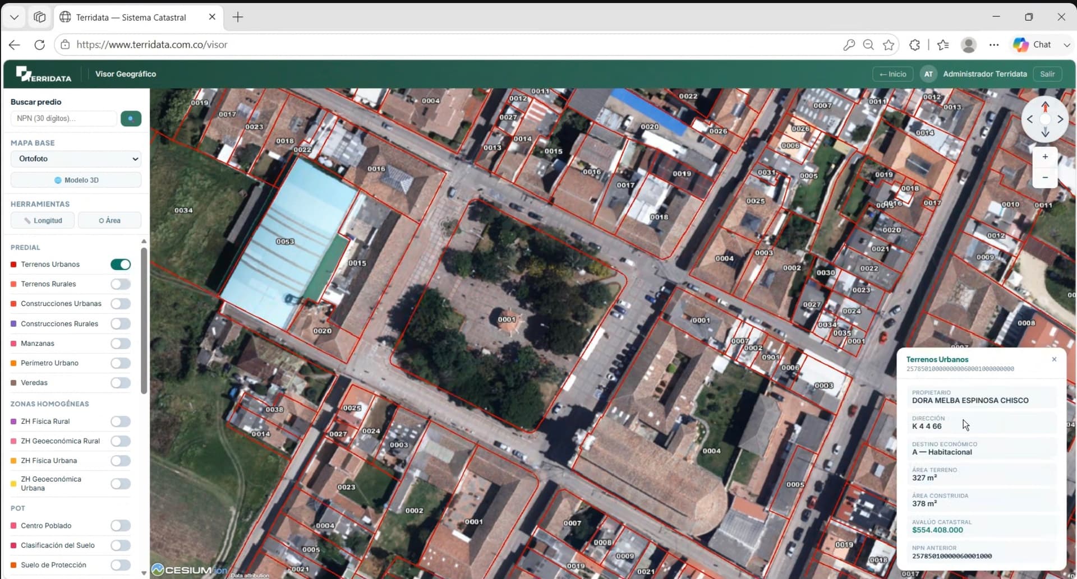
Task: Open browser extensions icon
Action: 914,45
